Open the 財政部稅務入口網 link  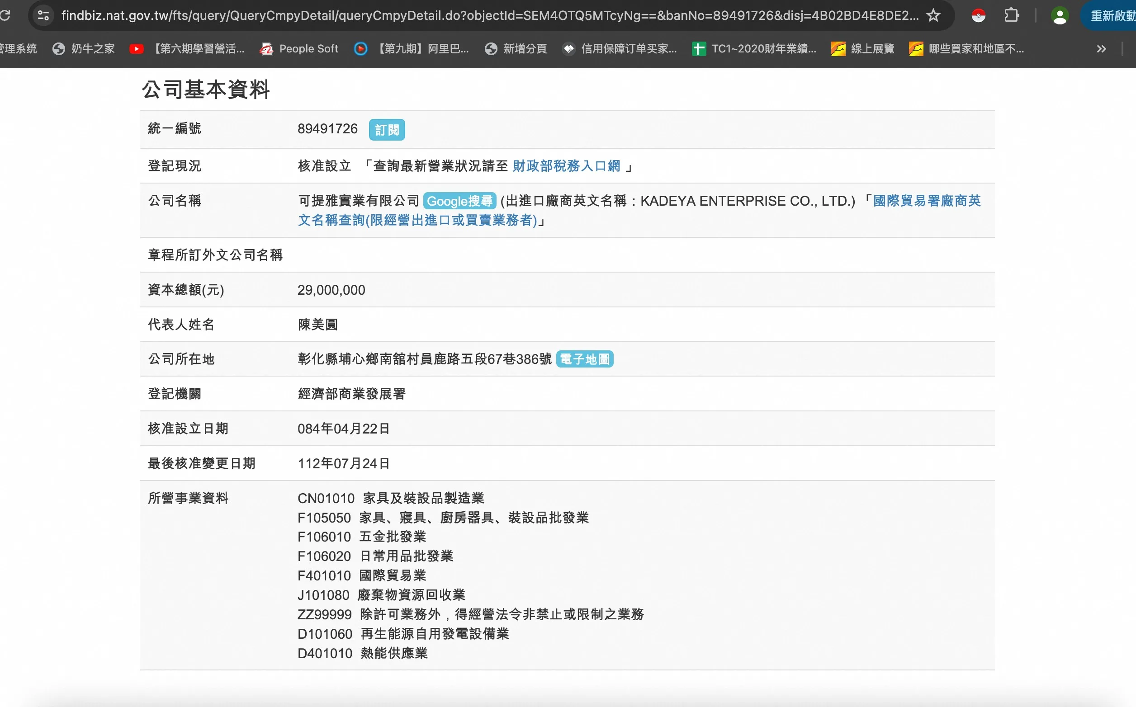[x=566, y=166]
